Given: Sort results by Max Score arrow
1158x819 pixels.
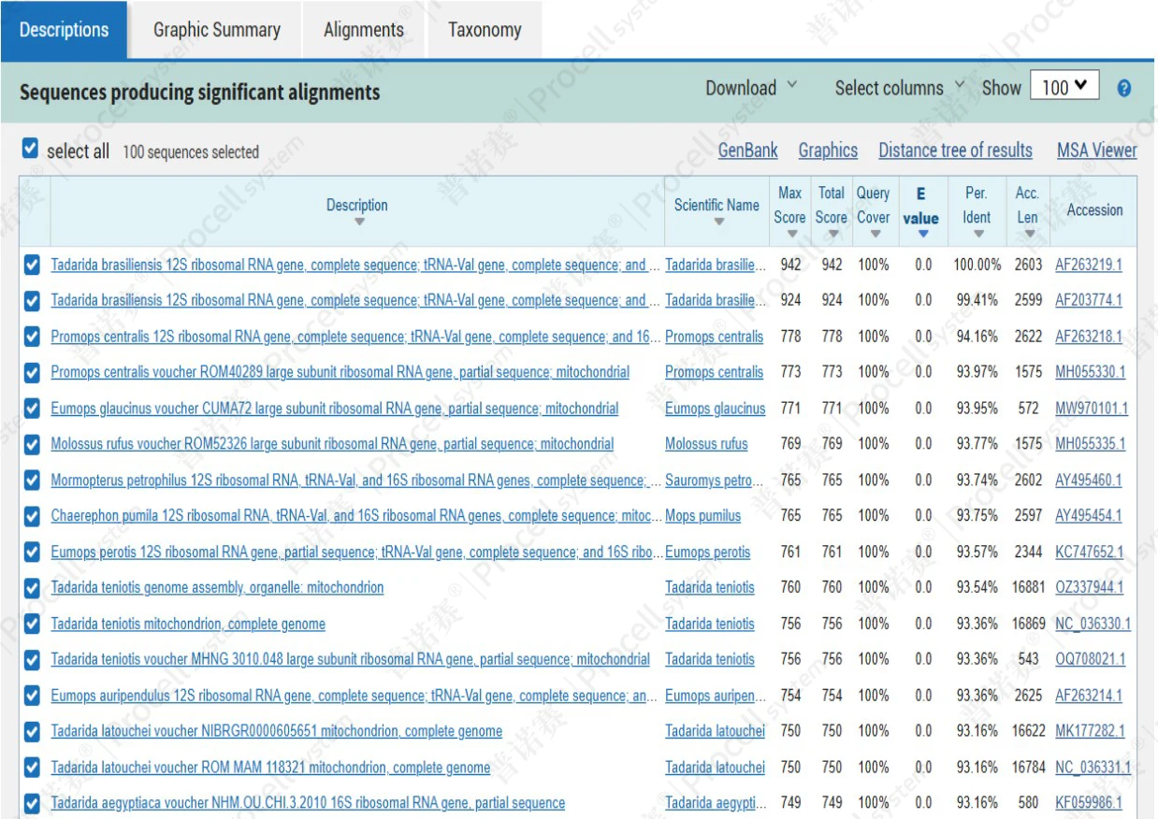Looking at the screenshot, I should [789, 234].
